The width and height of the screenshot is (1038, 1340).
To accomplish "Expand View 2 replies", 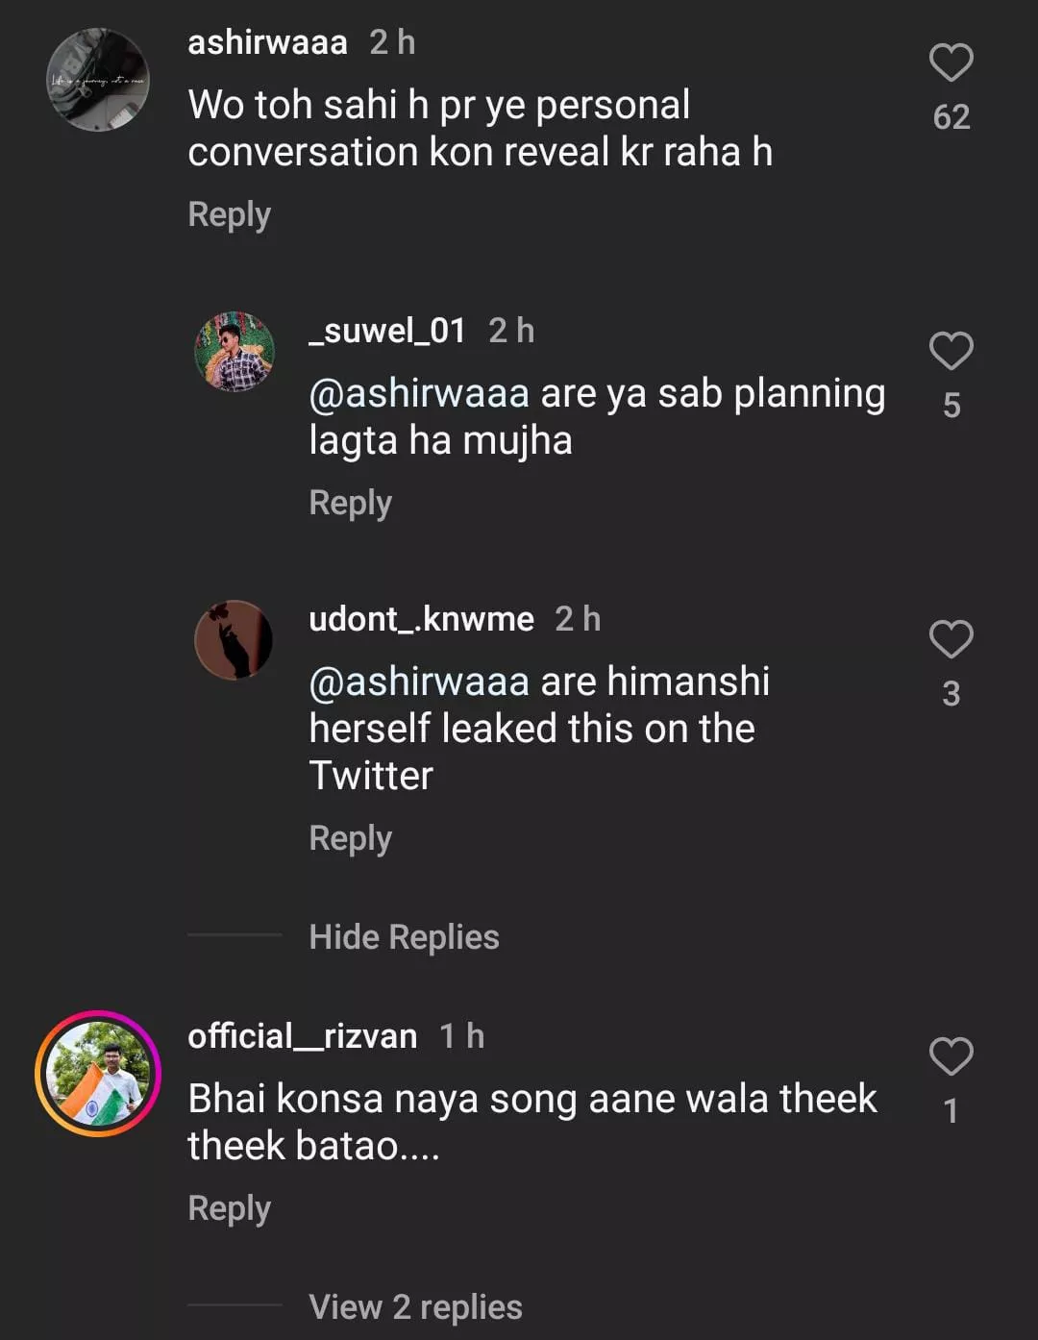I will (415, 1307).
